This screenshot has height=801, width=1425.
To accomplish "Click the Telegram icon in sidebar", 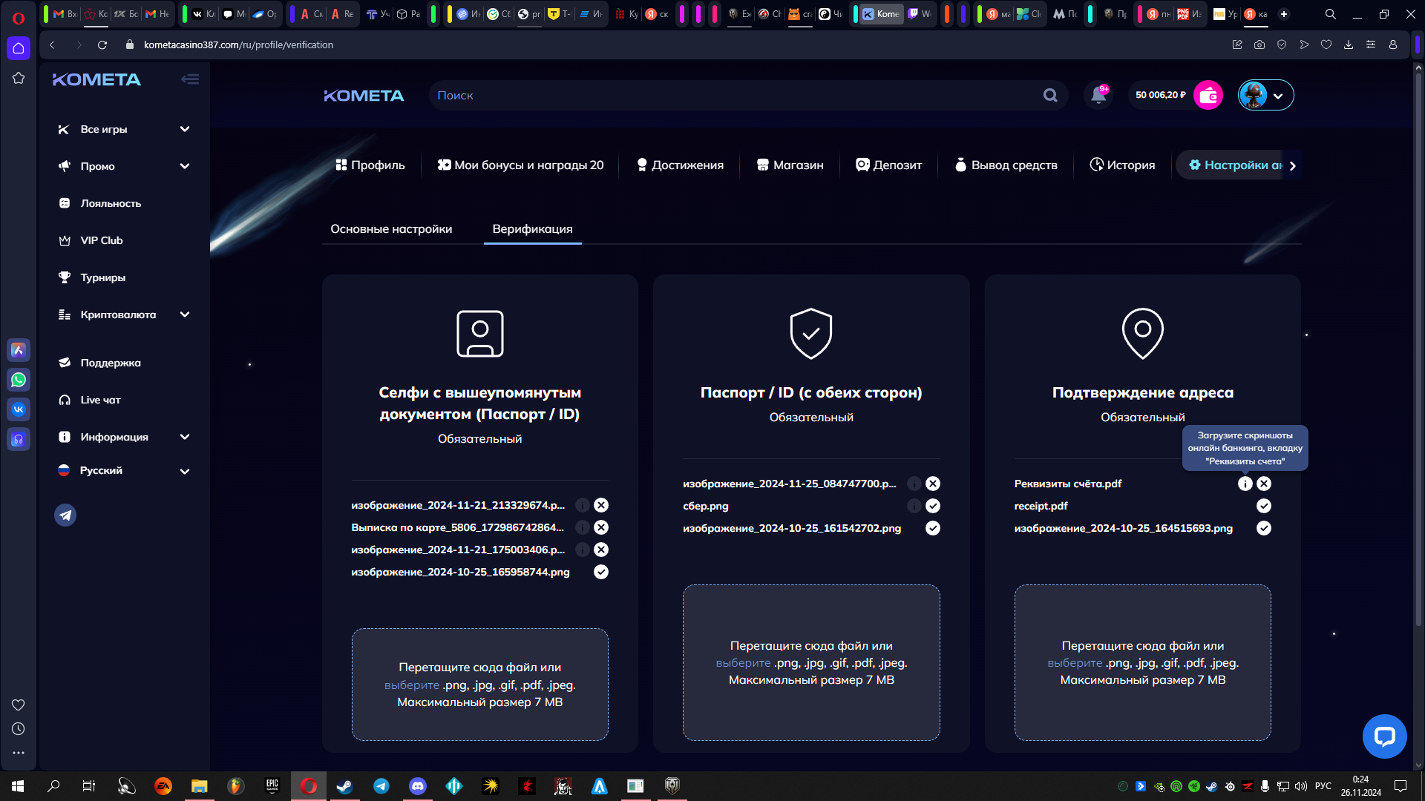I will [x=65, y=515].
